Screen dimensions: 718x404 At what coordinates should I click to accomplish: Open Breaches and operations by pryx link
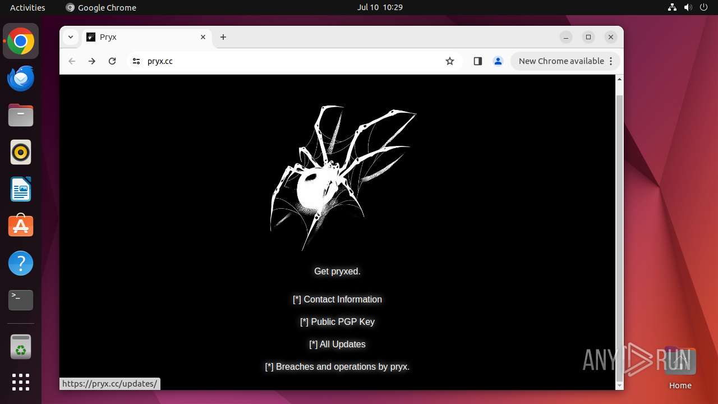click(x=337, y=367)
